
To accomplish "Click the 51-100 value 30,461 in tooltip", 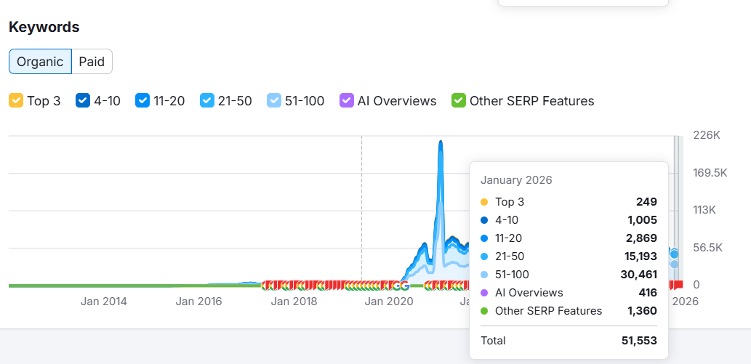I will (x=640, y=275).
